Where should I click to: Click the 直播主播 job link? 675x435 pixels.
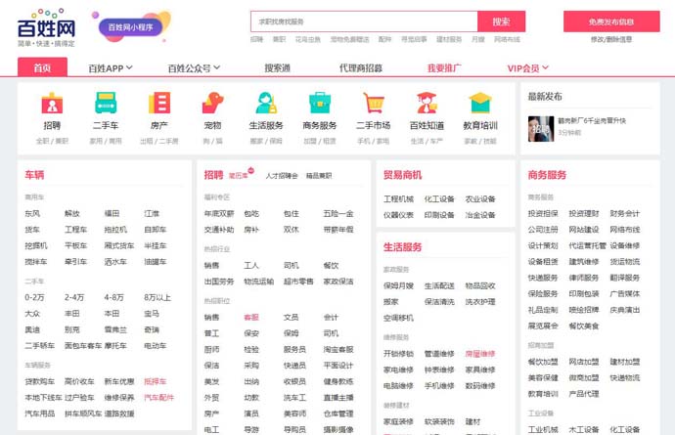click(338, 398)
